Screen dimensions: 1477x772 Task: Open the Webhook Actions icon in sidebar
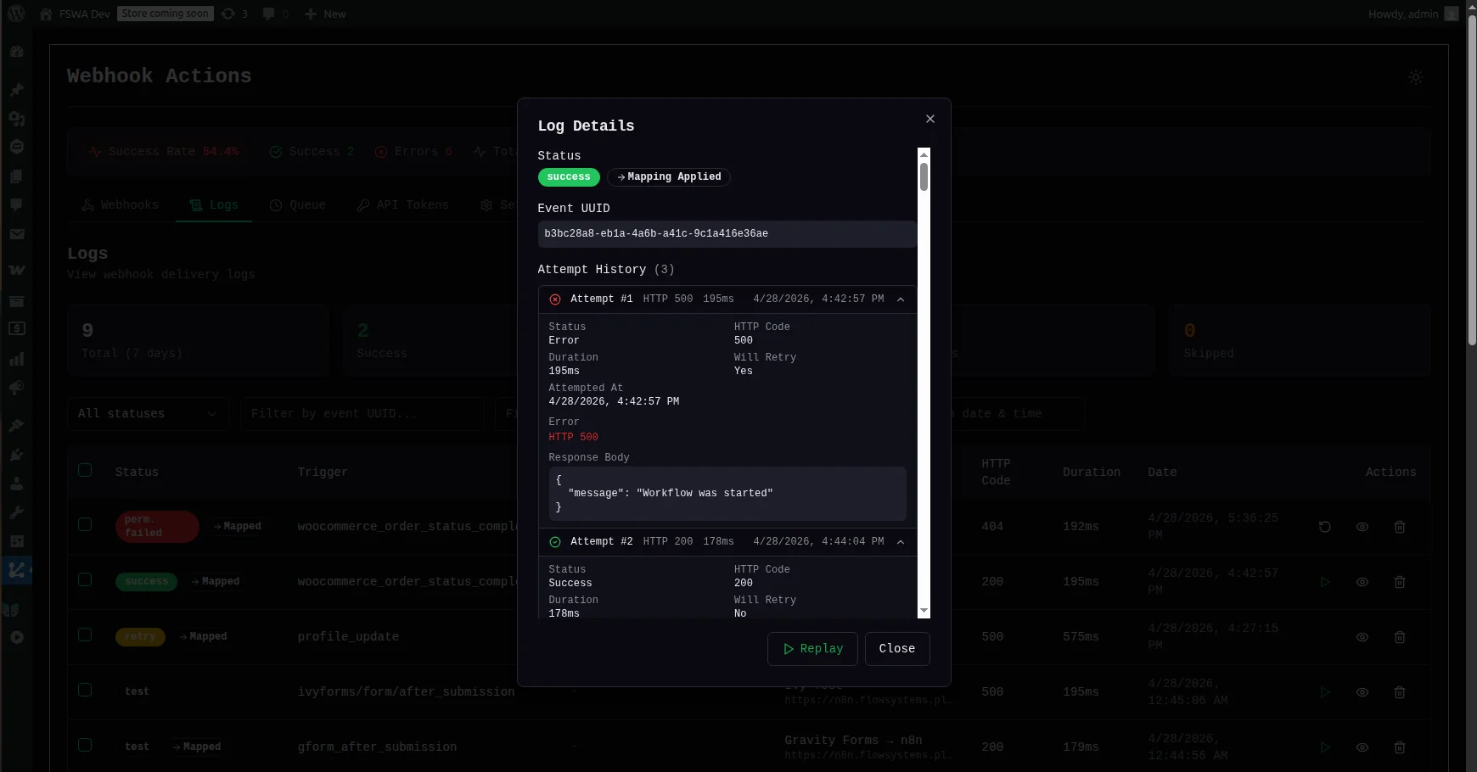tap(16, 570)
